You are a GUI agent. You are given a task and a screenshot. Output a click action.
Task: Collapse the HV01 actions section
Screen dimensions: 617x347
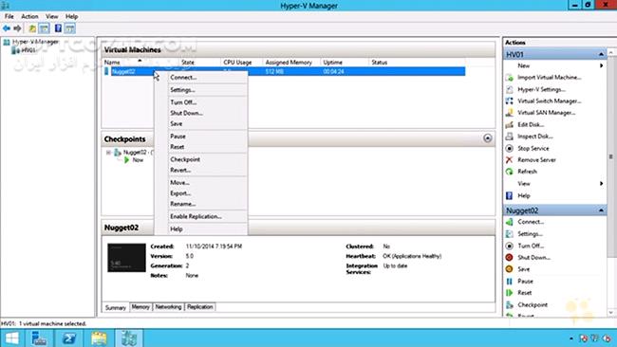[601, 54]
